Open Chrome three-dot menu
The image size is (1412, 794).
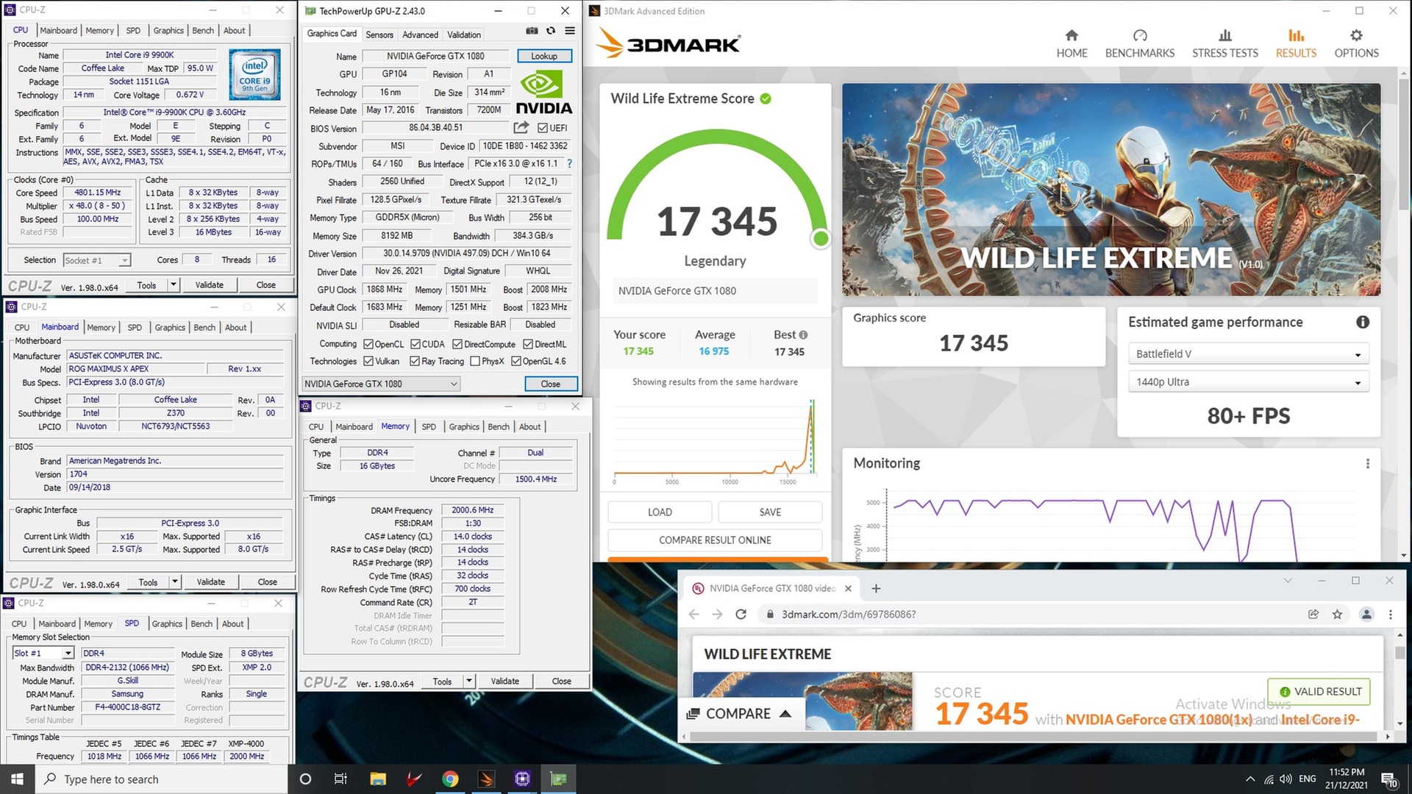1390,615
